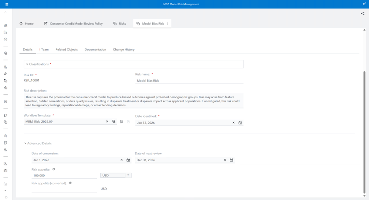This screenshot has height=200, width=369.
Task: Open the Documentation sub-tab
Action: [x=95, y=49]
